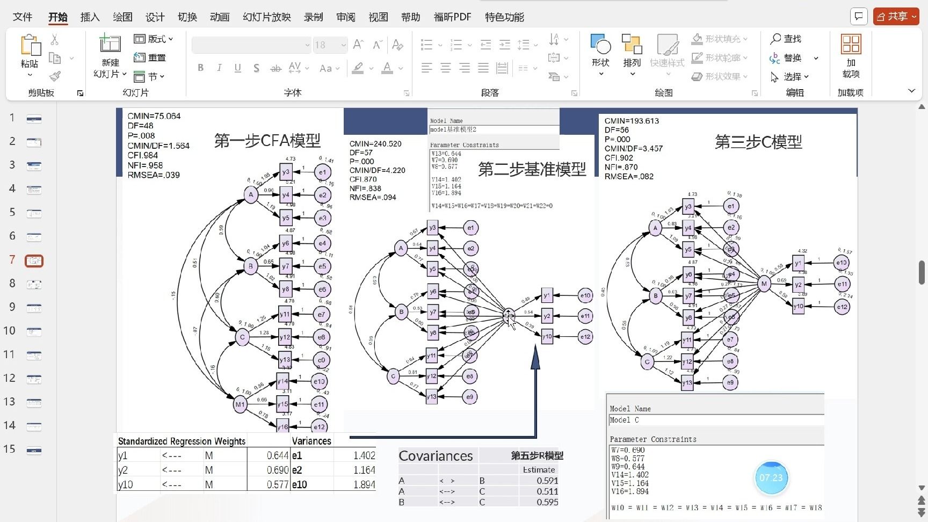Decrease list indent level
Viewport: 928px width, 522px height.
tap(485, 45)
